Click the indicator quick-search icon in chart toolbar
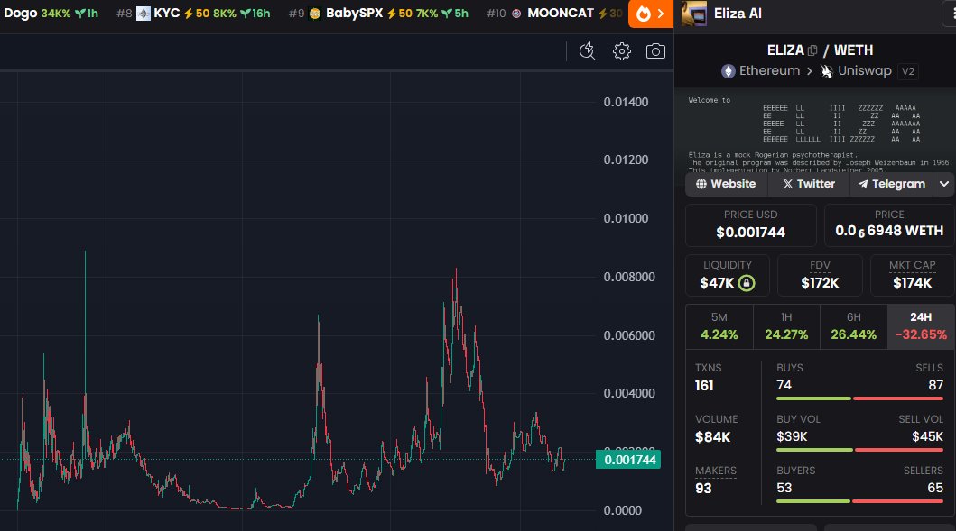956x531 pixels. [x=587, y=51]
